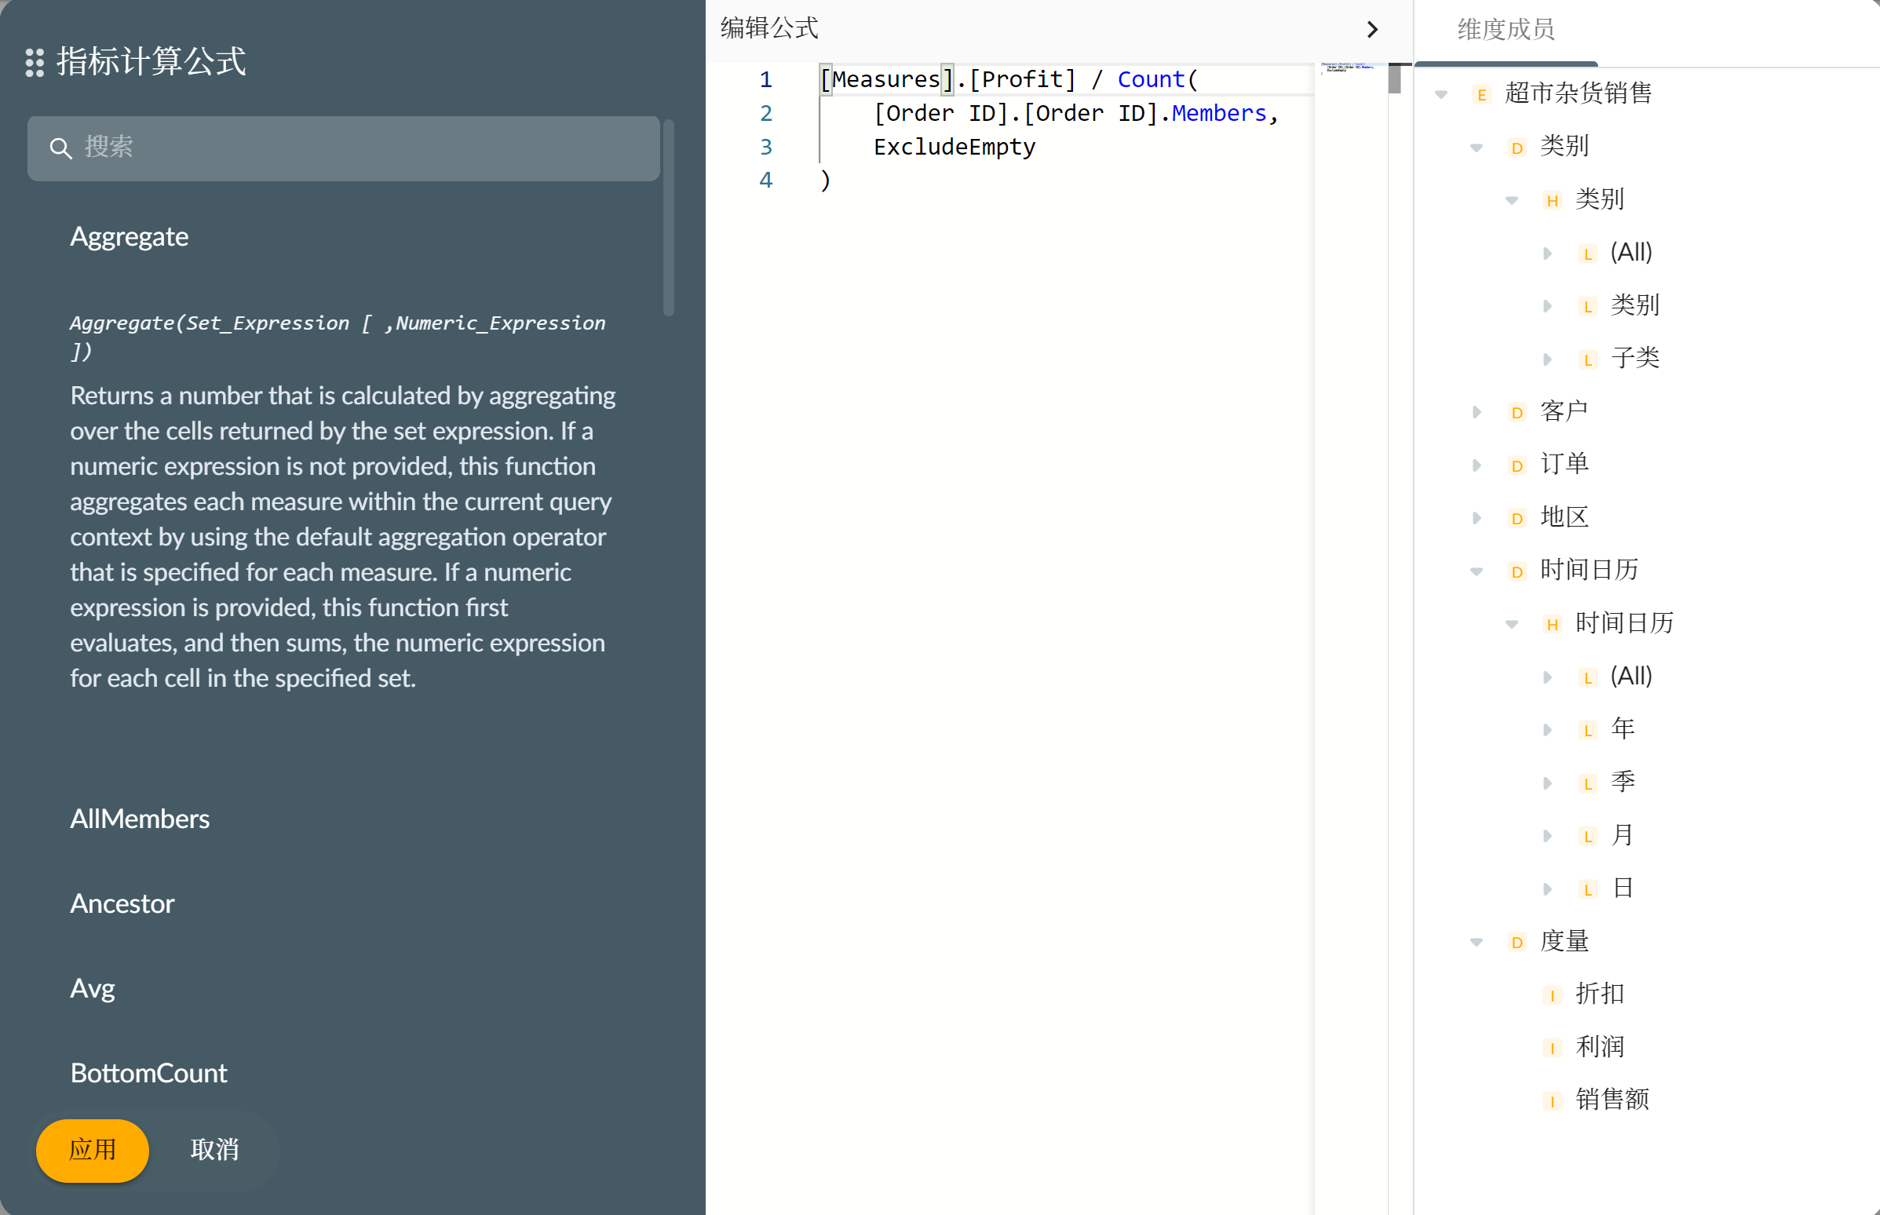Click the 应用 apply button

click(93, 1150)
